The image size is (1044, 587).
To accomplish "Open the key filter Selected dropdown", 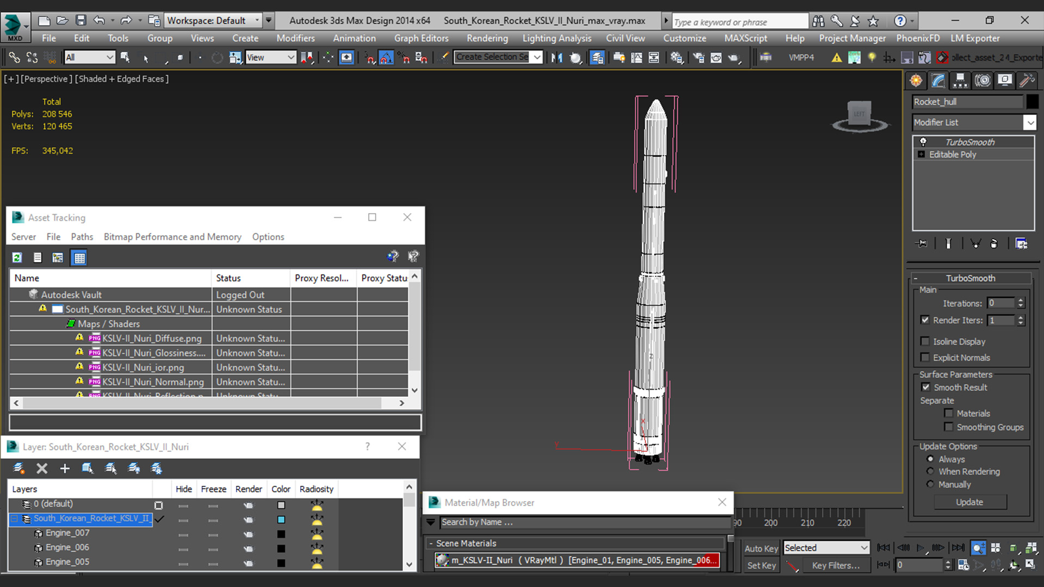I will (x=826, y=548).
